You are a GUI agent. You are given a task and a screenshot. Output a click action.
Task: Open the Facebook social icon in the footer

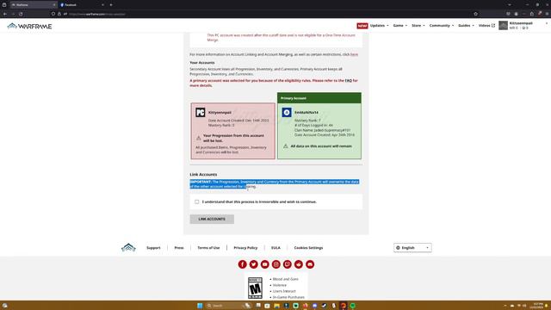(x=242, y=264)
